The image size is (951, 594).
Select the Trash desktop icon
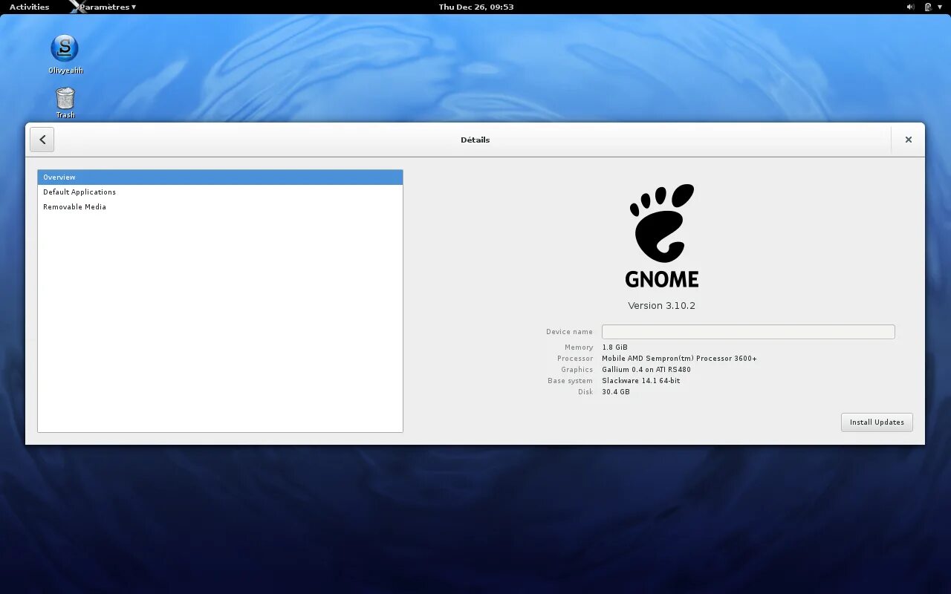coord(65,102)
